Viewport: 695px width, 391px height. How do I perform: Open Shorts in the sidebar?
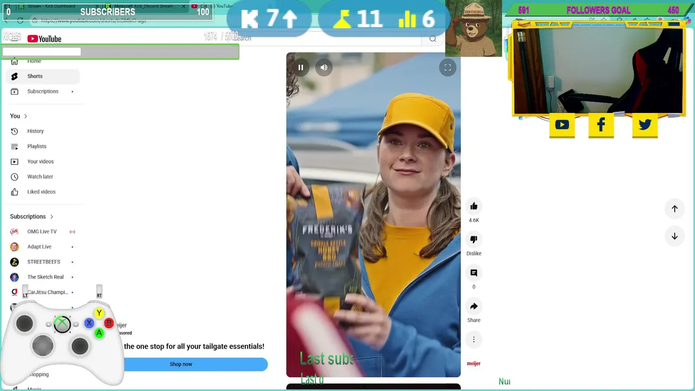tap(43, 76)
